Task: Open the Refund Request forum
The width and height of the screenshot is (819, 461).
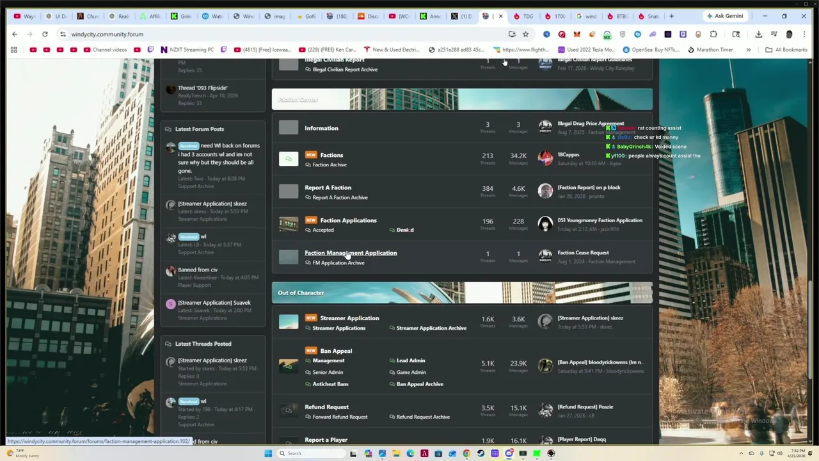Action: point(326,407)
